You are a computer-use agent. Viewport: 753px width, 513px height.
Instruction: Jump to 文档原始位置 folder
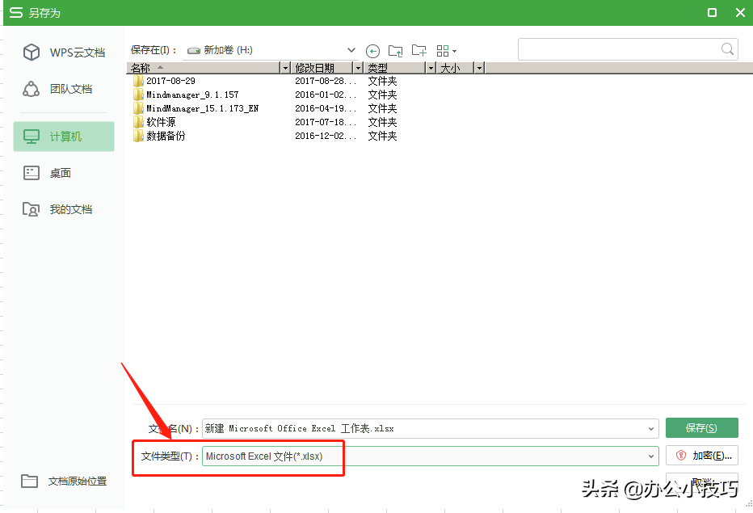click(64, 481)
